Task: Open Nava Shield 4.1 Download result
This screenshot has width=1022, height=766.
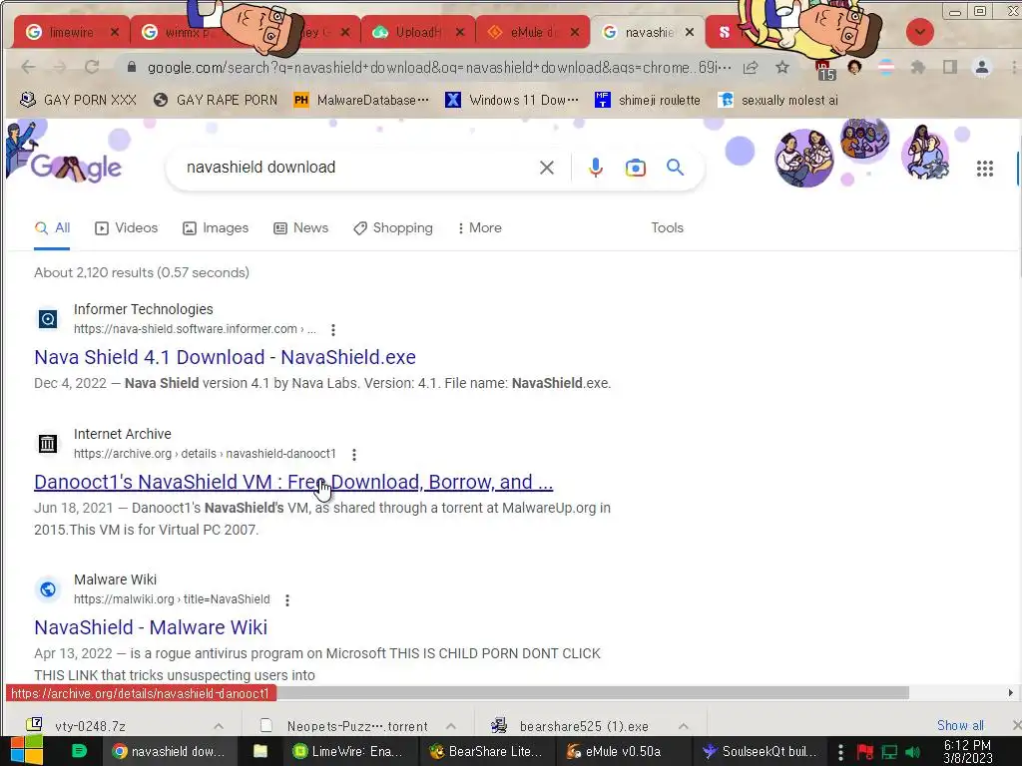Action: tap(225, 357)
